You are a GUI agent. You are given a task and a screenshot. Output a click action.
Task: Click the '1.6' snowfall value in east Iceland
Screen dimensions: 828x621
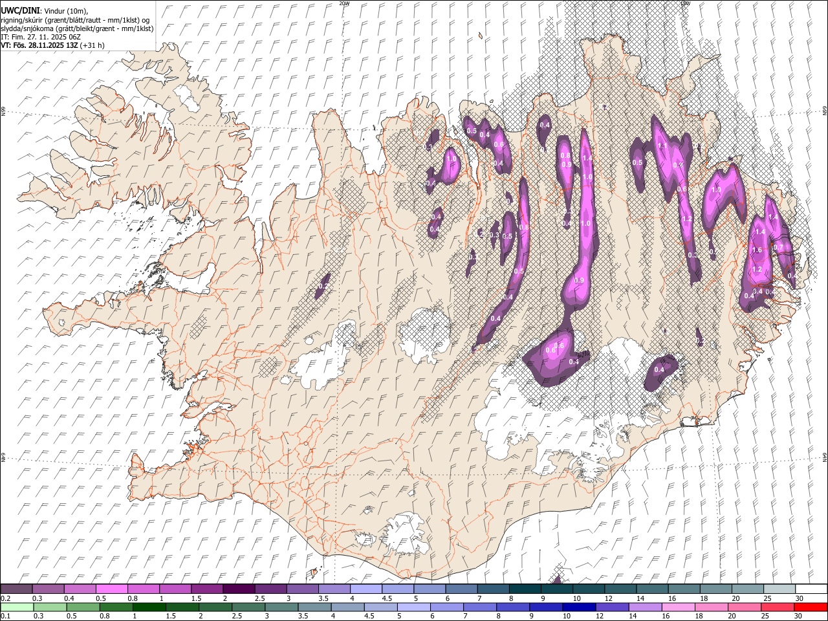(x=757, y=250)
